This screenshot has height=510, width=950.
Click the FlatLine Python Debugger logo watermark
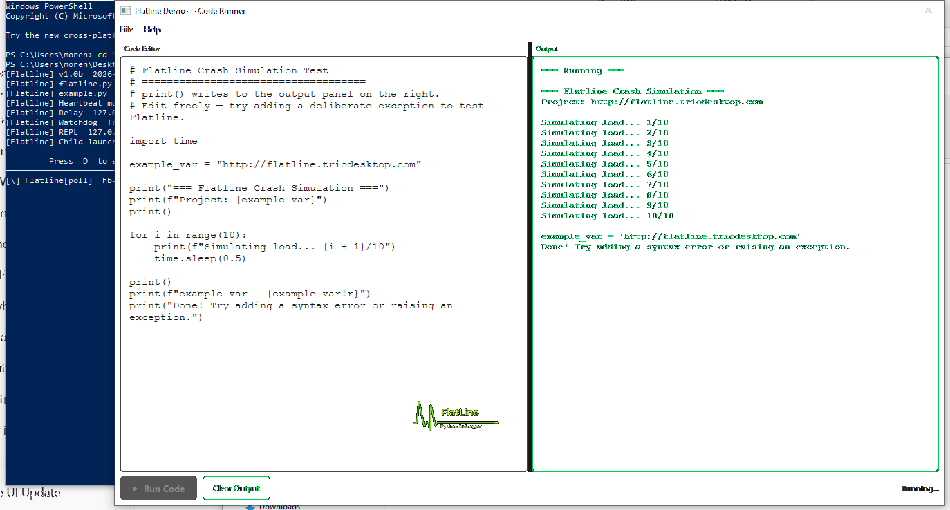click(x=456, y=422)
